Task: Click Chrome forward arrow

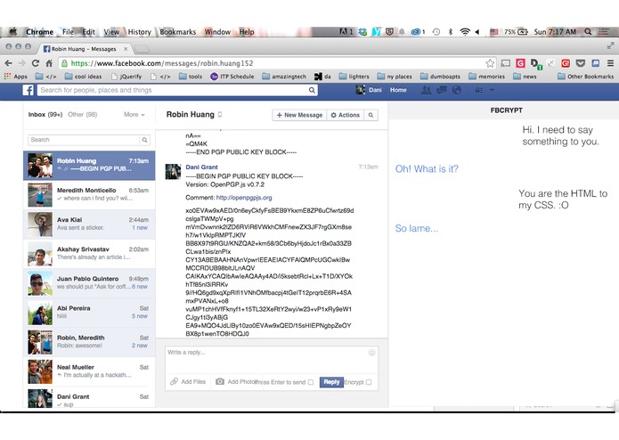Action: 21,63
